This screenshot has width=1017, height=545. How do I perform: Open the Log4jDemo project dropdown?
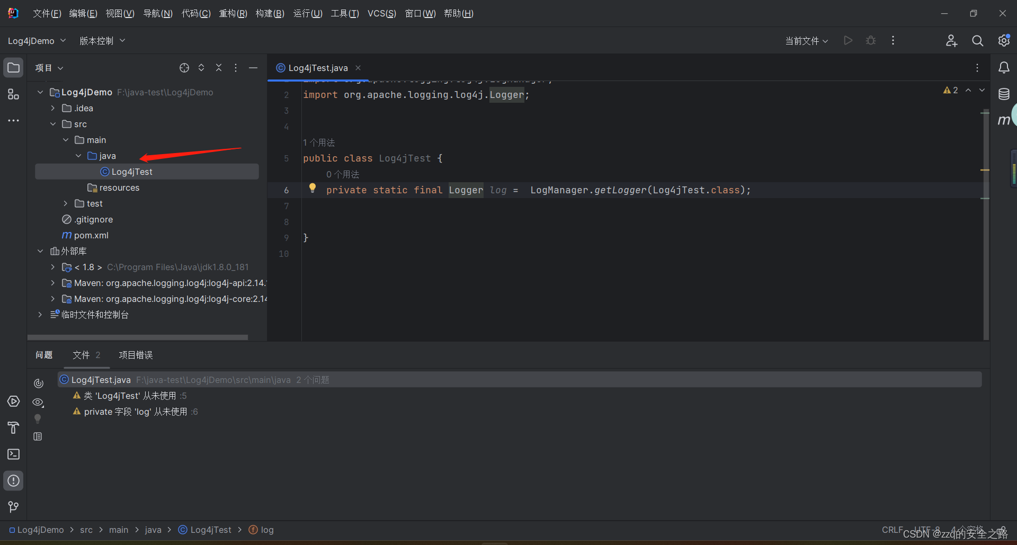pyautogui.click(x=37, y=41)
